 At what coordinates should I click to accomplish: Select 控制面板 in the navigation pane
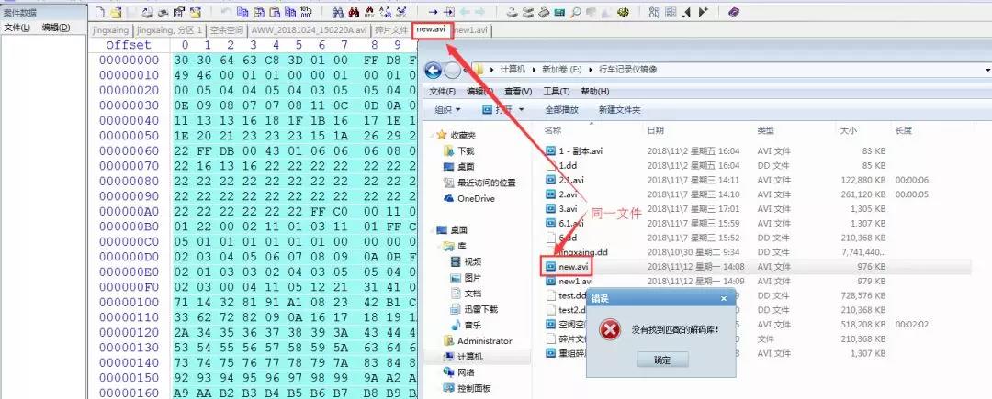pos(474,388)
